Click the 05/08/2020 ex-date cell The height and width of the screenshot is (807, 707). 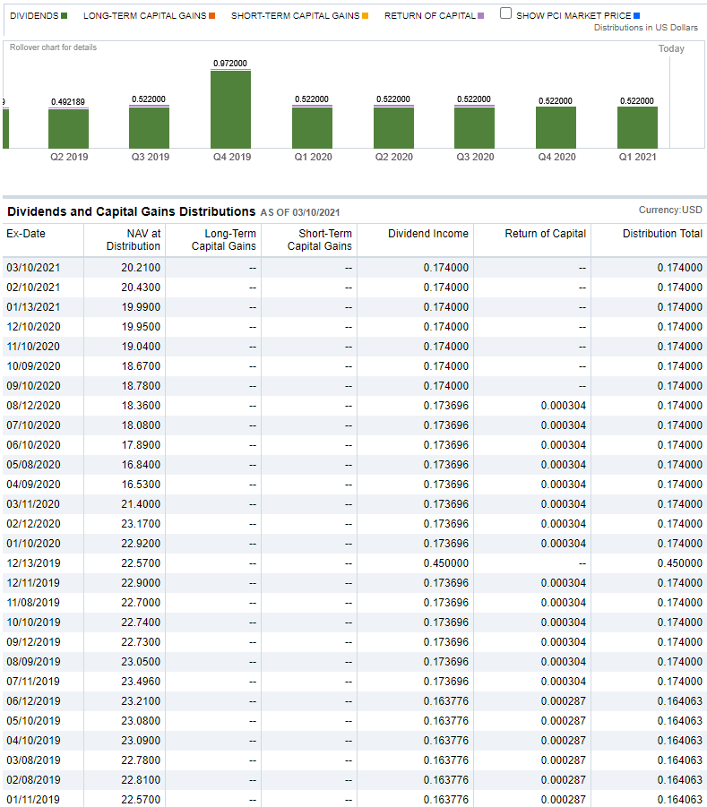pyautogui.click(x=33, y=465)
